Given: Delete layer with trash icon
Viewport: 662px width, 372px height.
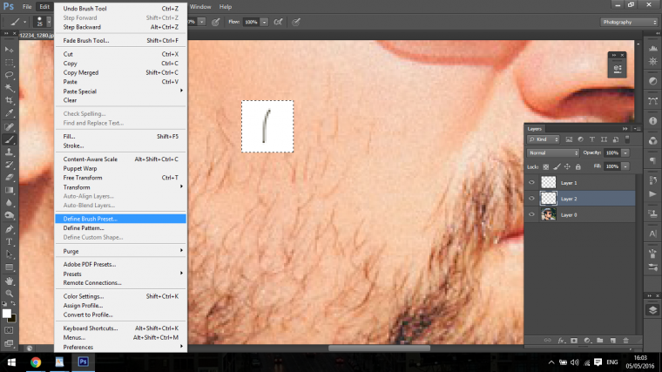Looking at the screenshot, I should tap(625, 341).
